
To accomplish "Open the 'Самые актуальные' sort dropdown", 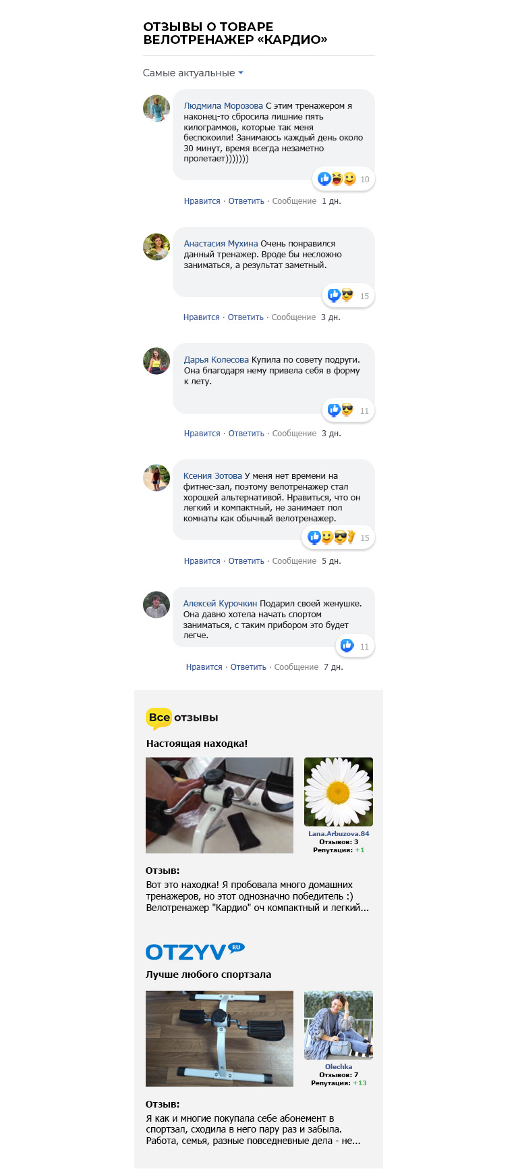I will pos(193,73).
